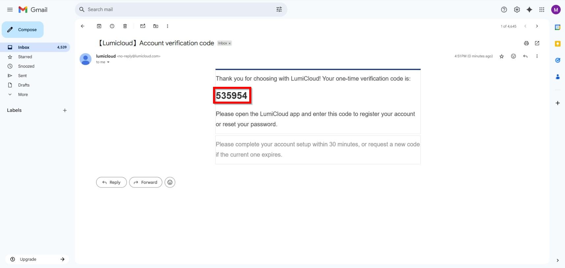Delete the Lumicloud email
Screen dimensions: 565x268
click(x=125, y=26)
